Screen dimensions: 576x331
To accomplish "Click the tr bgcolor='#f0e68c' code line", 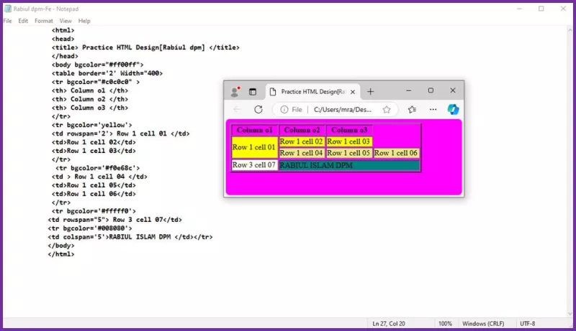I will click(x=98, y=168).
